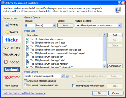
Task: Switch to flickr mode
Action: coord(12,40)
